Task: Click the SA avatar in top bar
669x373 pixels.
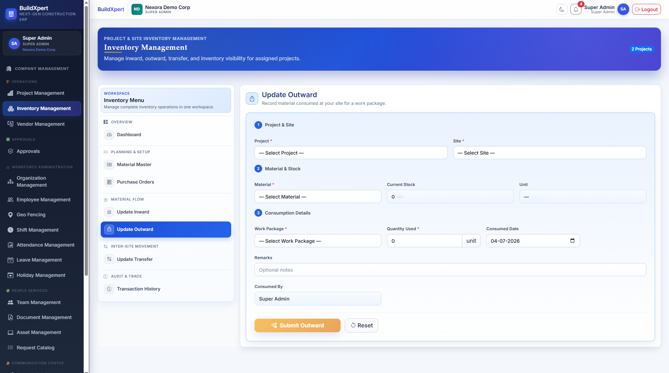Action: pos(623,9)
